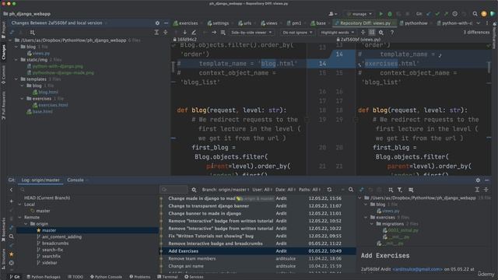This screenshot has height=280, width=498.
Task: Start debugging with the green bug icon
Action: pos(390,14)
